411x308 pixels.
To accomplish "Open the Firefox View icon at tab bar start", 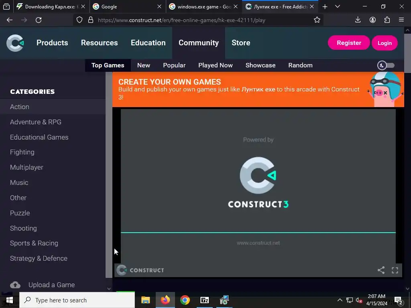I will 6,6.
